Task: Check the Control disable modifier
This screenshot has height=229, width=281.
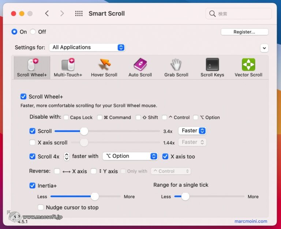Action: [x=164, y=117]
